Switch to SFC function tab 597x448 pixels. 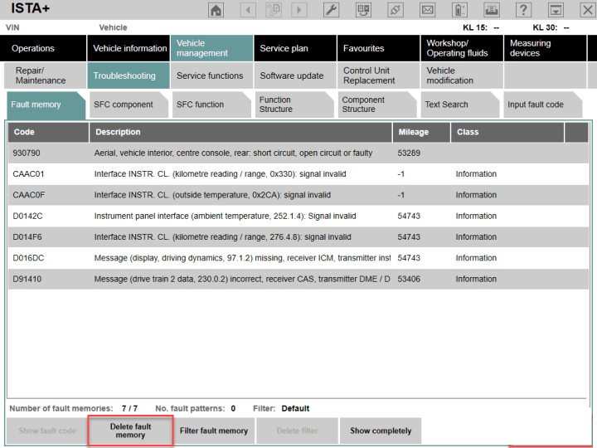pos(211,105)
